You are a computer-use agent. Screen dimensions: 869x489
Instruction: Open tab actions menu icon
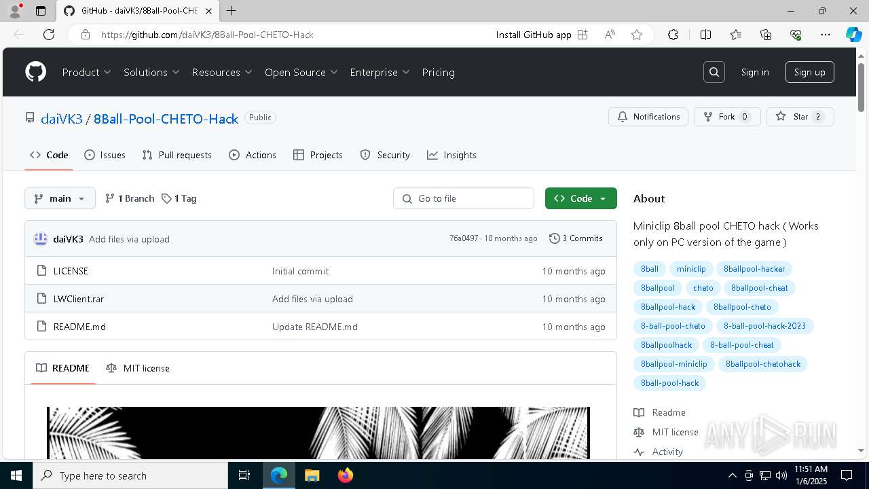(x=41, y=11)
